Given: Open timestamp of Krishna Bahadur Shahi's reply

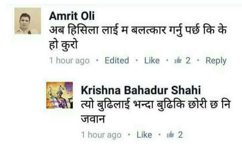Looking at the screenshot, I should click(101, 135).
